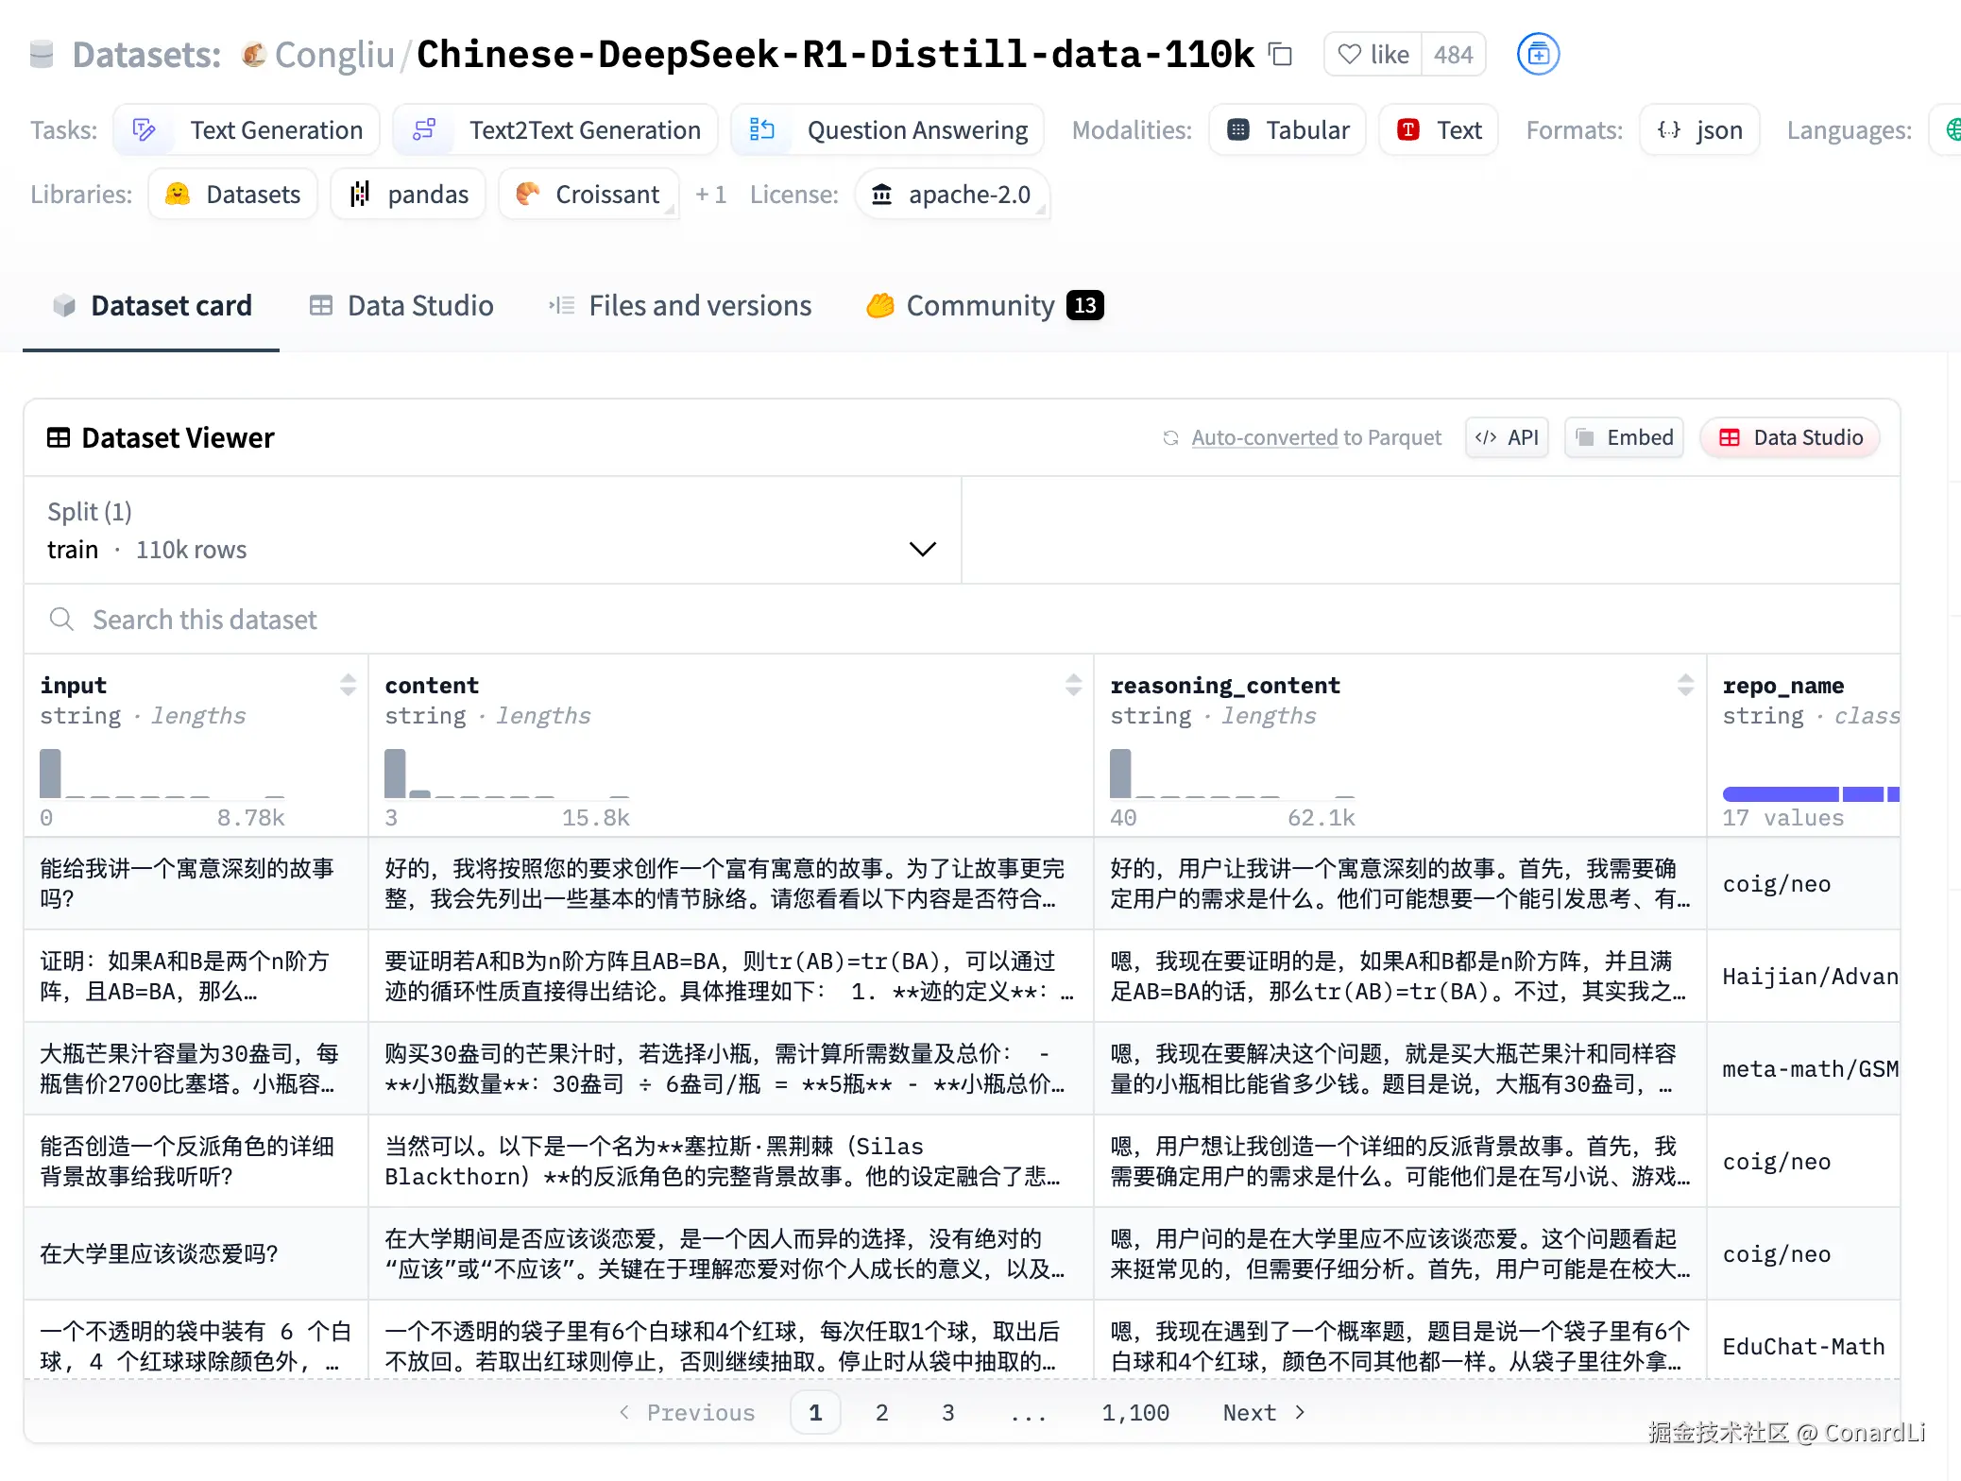Select the Tabular modality icon
This screenshot has height=1481, width=1961.
tap(1238, 129)
